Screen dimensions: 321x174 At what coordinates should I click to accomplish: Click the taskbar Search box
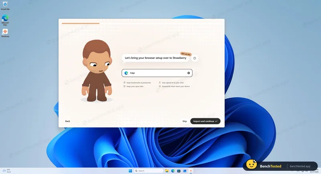tap(148, 171)
